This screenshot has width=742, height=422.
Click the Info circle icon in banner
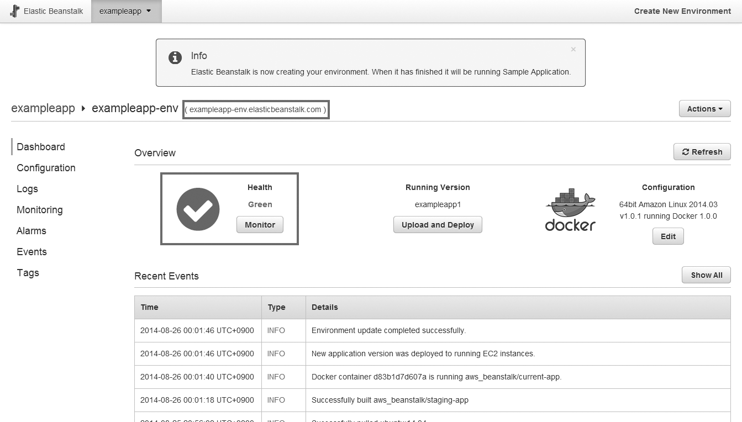[175, 57]
